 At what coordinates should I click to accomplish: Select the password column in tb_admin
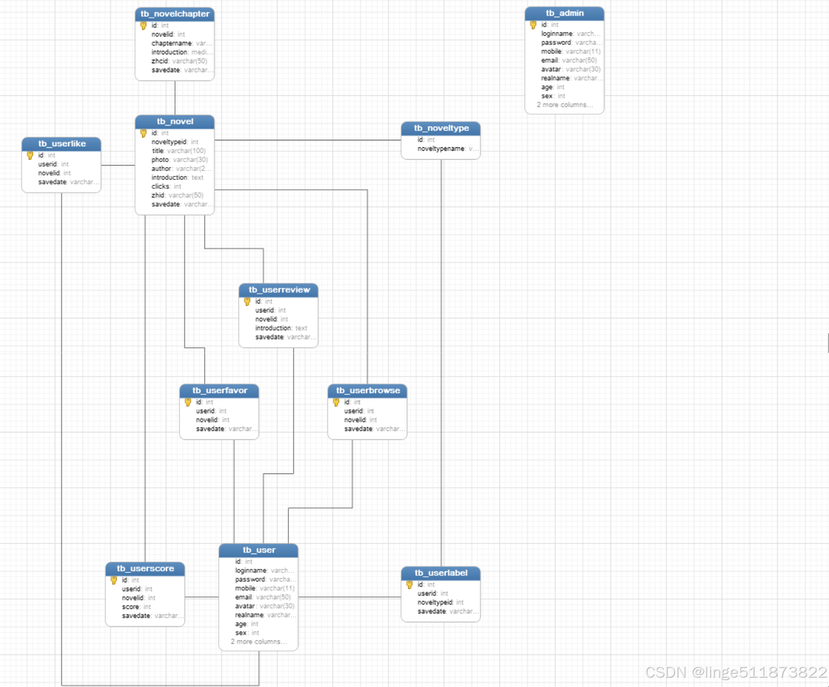571,43
